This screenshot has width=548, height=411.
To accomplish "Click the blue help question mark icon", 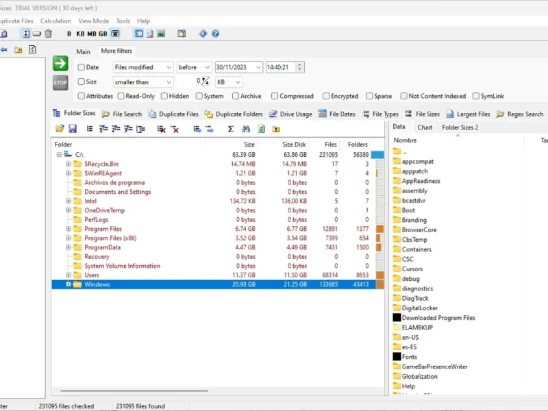I will 215,34.
